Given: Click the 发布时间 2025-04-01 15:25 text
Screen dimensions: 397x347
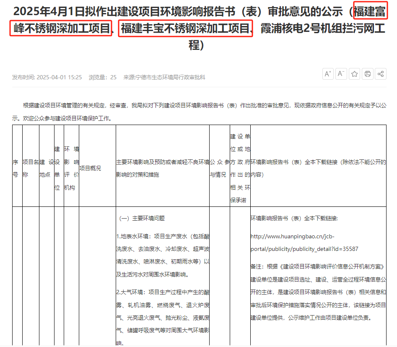Looking at the screenshot, I should coord(47,77).
